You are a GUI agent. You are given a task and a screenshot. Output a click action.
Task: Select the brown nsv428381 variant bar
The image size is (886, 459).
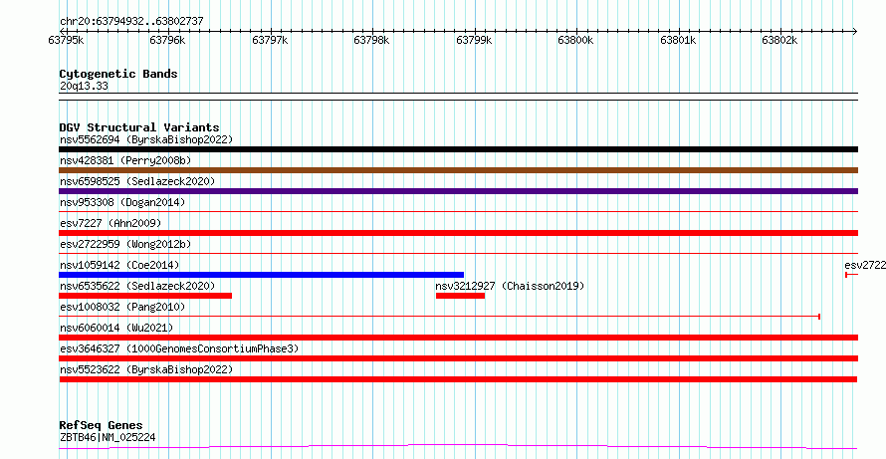tap(458, 170)
